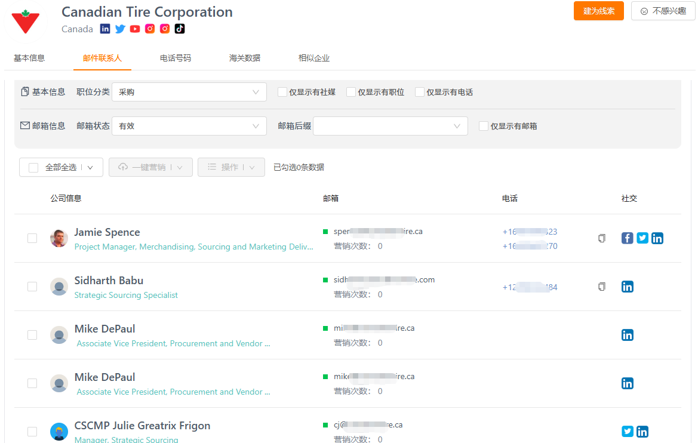Open the company's Twitter icon
698x443 pixels.
120,29
